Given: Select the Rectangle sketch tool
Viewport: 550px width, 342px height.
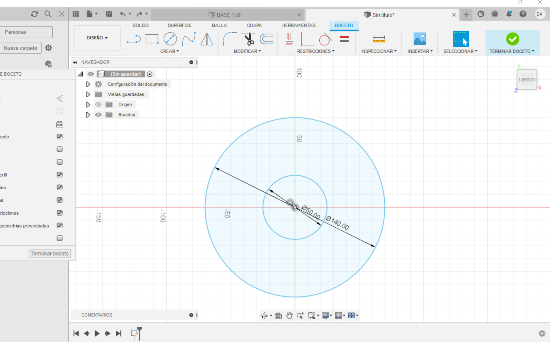Looking at the screenshot, I should [x=152, y=39].
